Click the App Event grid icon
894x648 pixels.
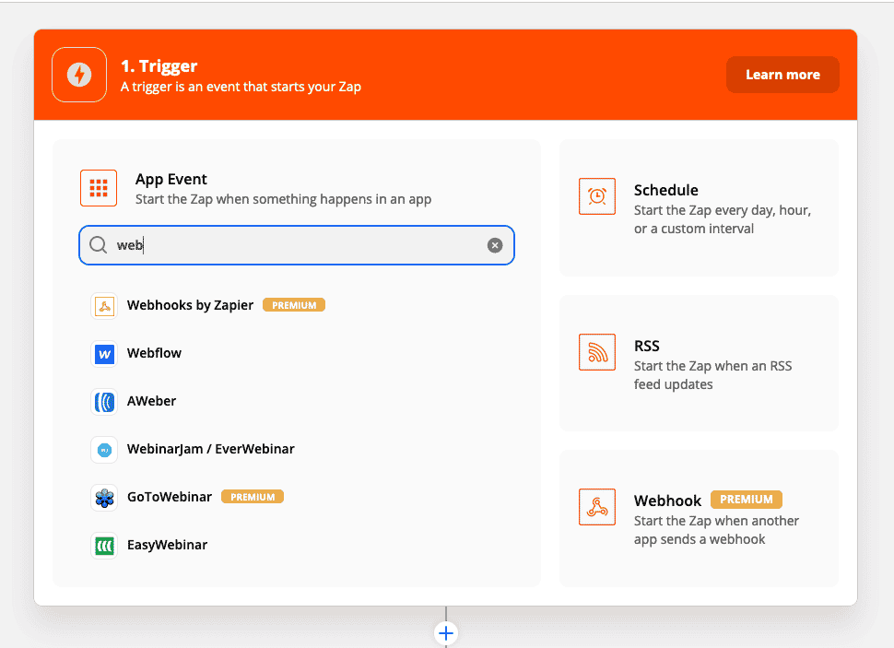coord(99,188)
